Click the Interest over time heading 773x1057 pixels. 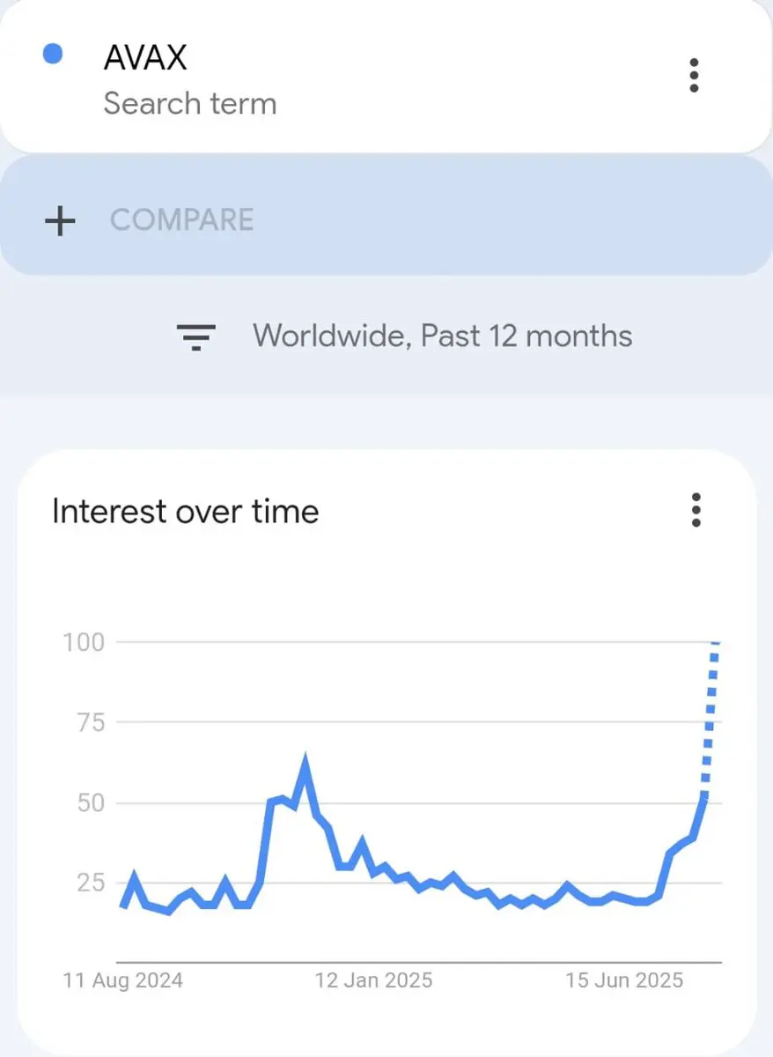pos(185,511)
